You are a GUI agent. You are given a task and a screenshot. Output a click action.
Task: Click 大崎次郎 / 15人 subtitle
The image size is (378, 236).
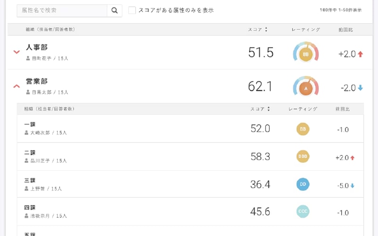49,133
